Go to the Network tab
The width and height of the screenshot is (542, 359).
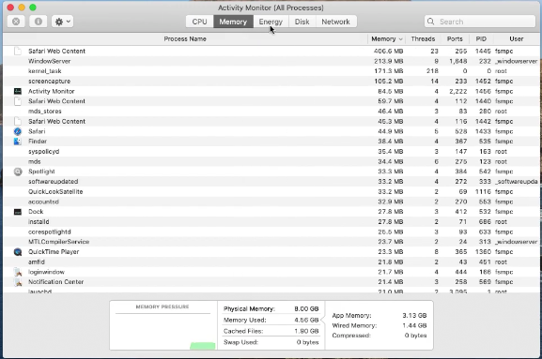pyautogui.click(x=336, y=22)
